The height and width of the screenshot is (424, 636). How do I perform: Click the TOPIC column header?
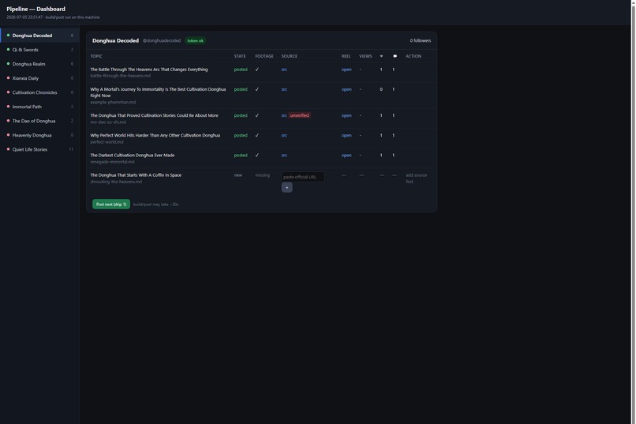tap(96, 56)
